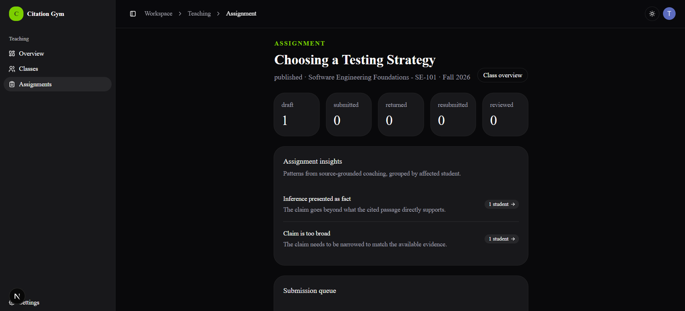Go to Teaching breadcrumb
This screenshot has height=311, width=685.
point(199,14)
